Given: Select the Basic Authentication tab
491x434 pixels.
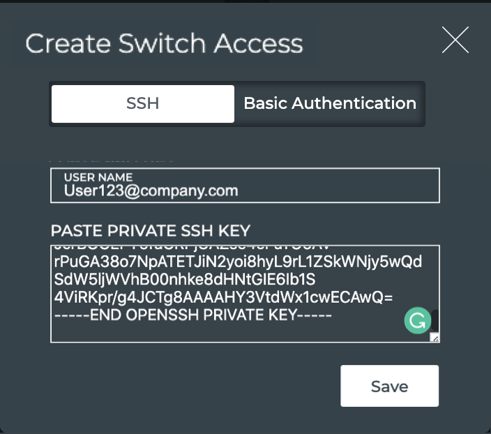Looking at the screenshot, I should (329, 104).
